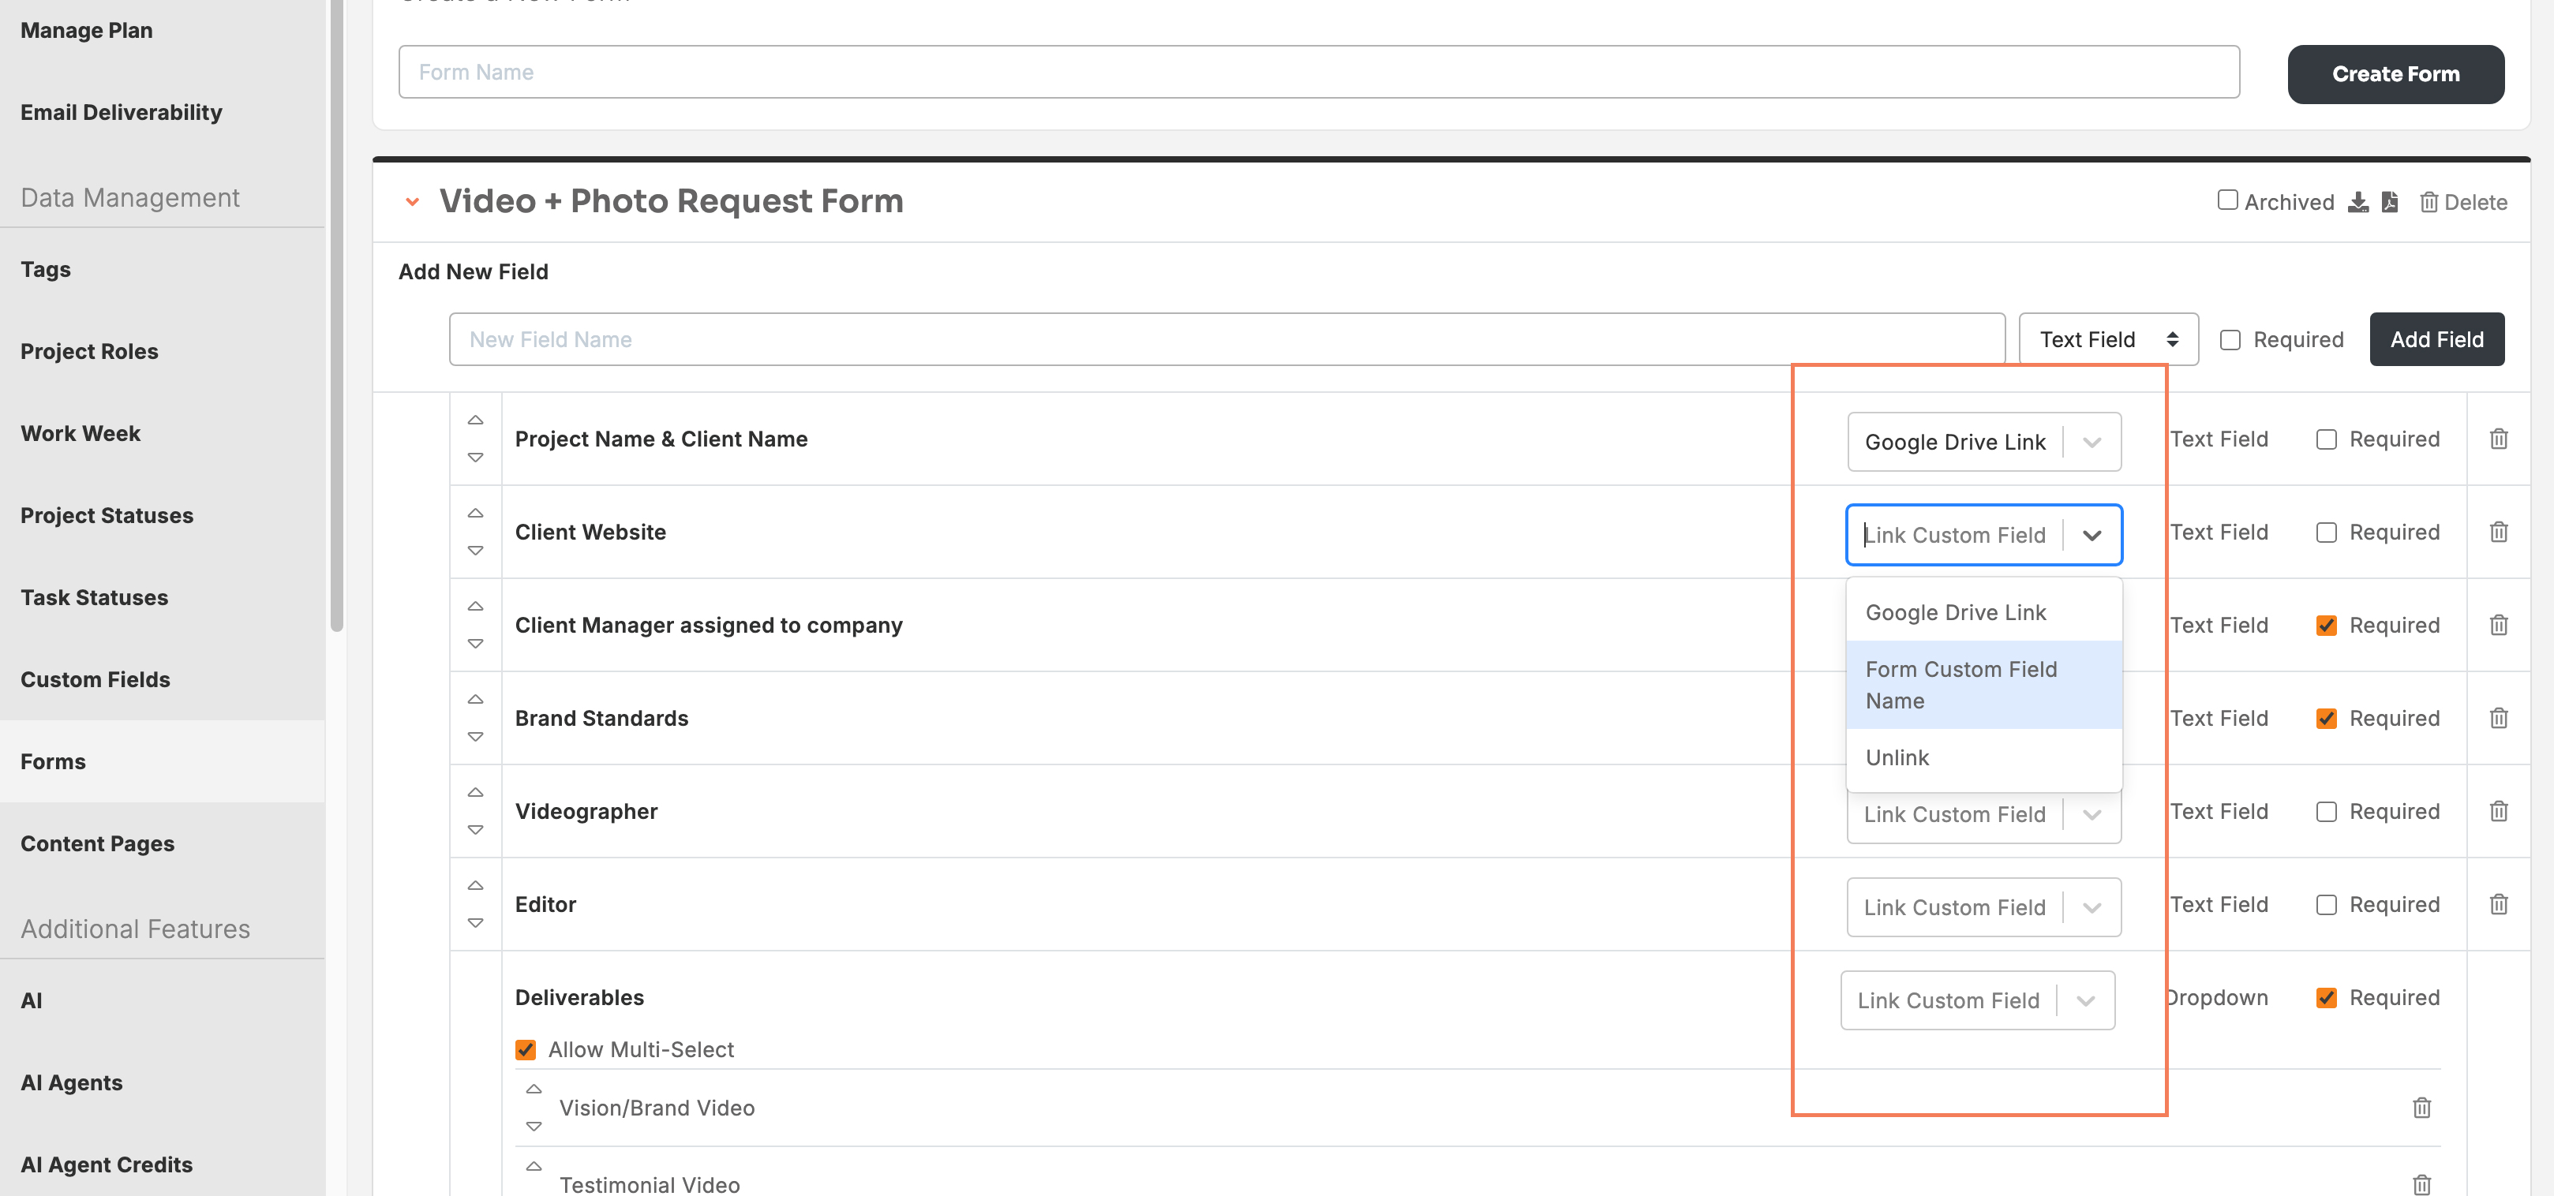Focus the New Field Name input

click(x=1226, y=339)
